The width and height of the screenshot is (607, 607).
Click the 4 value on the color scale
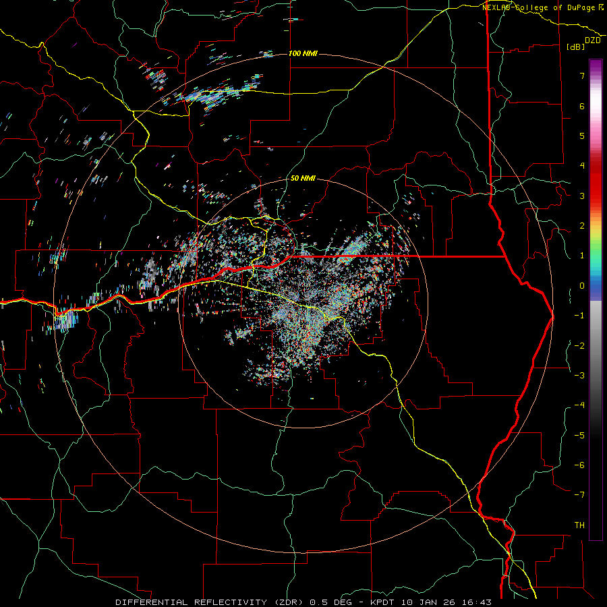coord(582,166)
